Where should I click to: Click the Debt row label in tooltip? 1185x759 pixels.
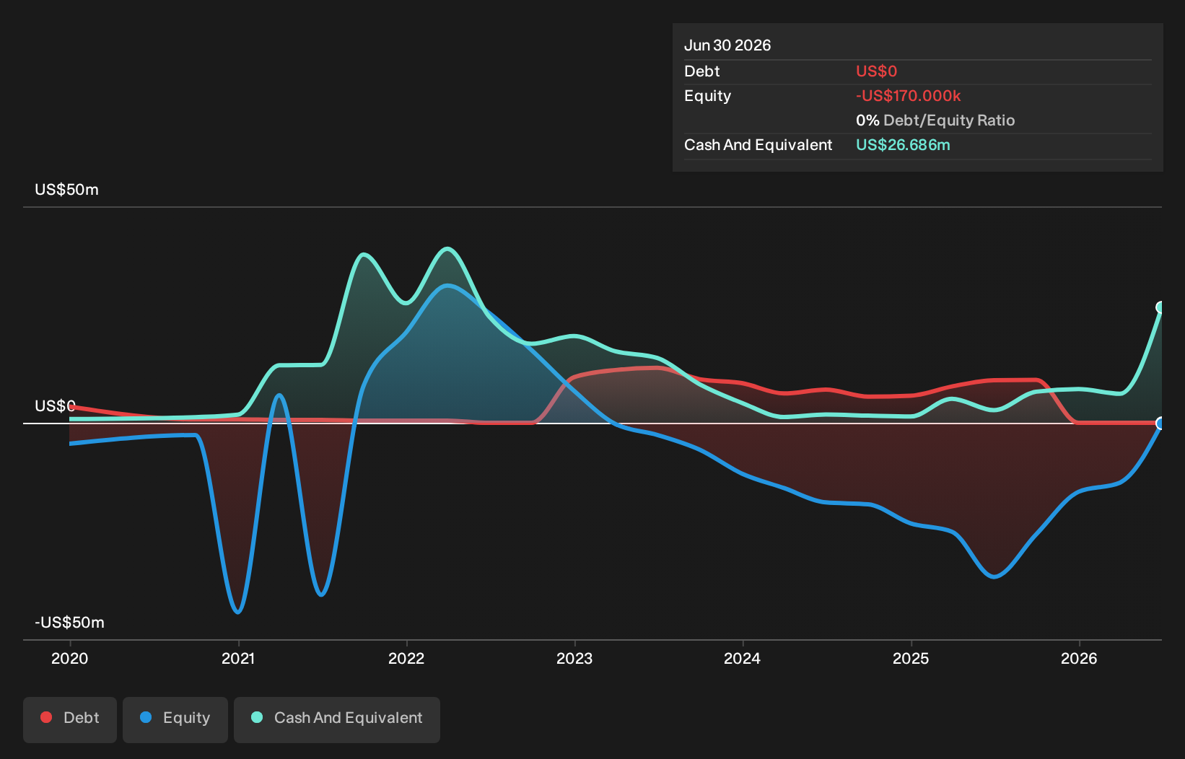point(702,71)
